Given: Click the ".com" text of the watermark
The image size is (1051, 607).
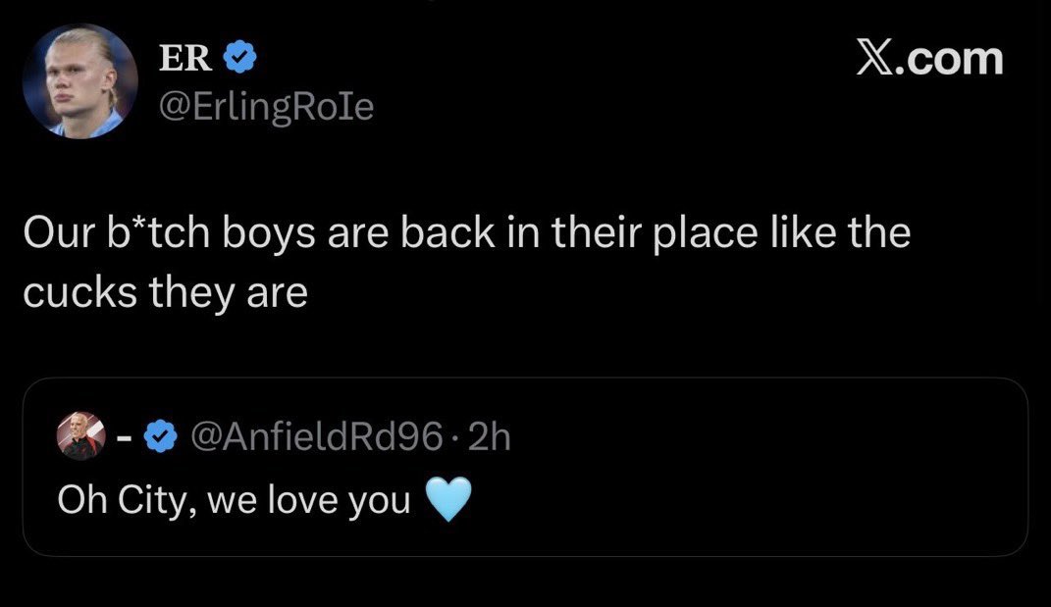Looking at the screenshot, I should [949, 59].
